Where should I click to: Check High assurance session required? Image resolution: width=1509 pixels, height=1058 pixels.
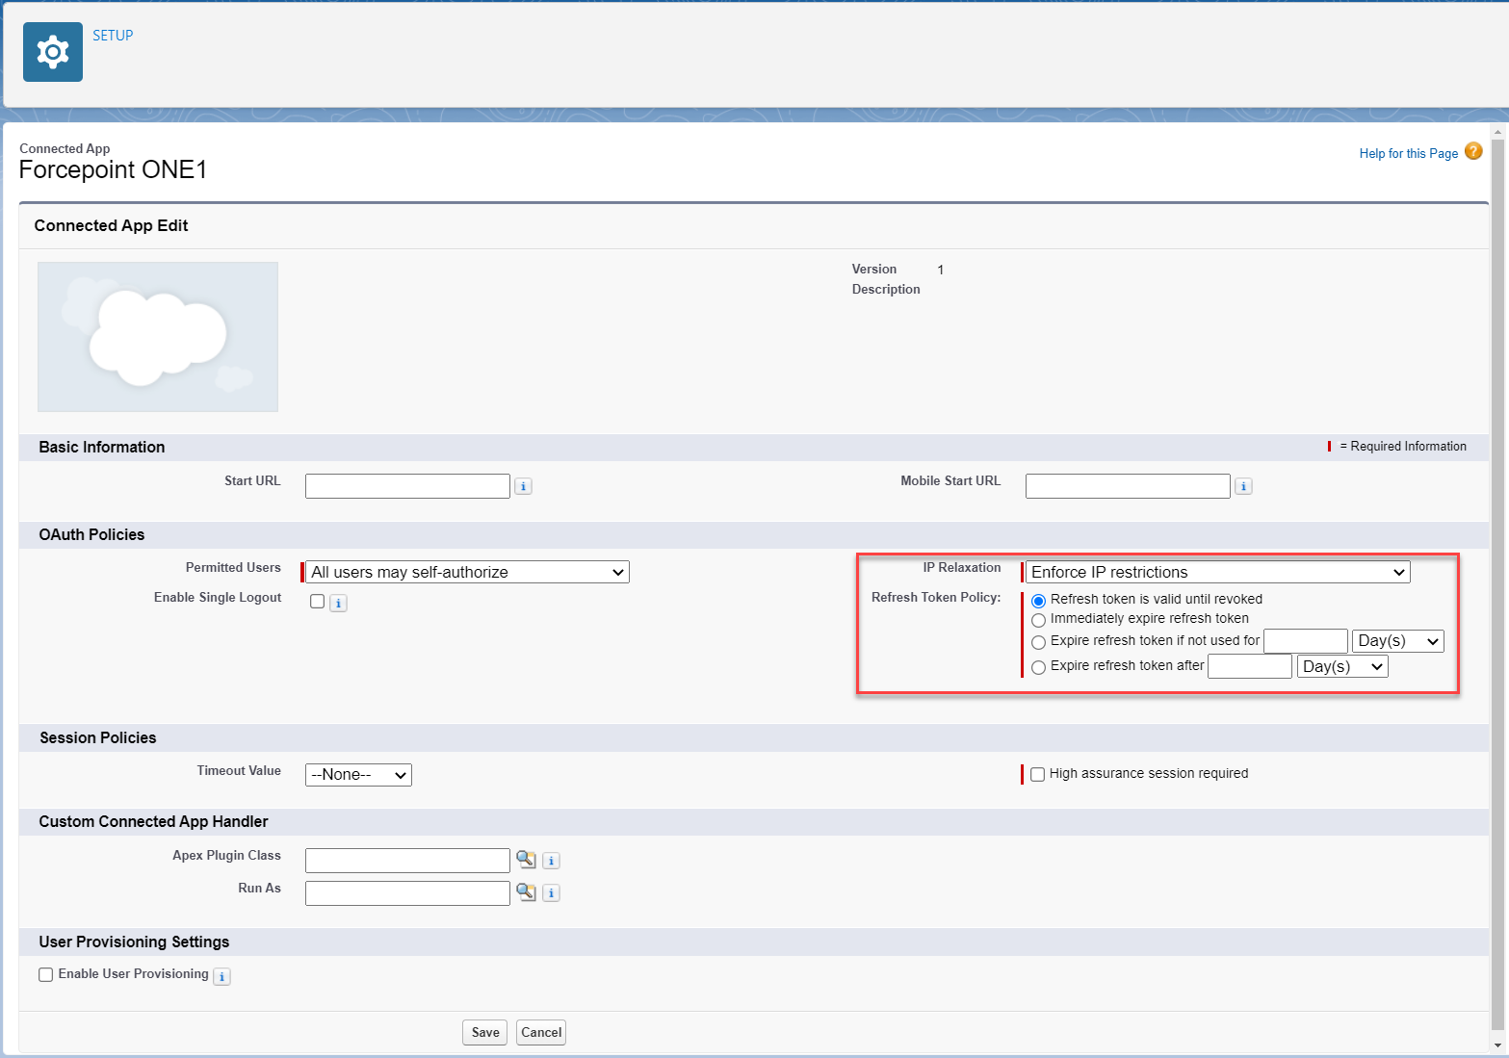click(1036, 774)
